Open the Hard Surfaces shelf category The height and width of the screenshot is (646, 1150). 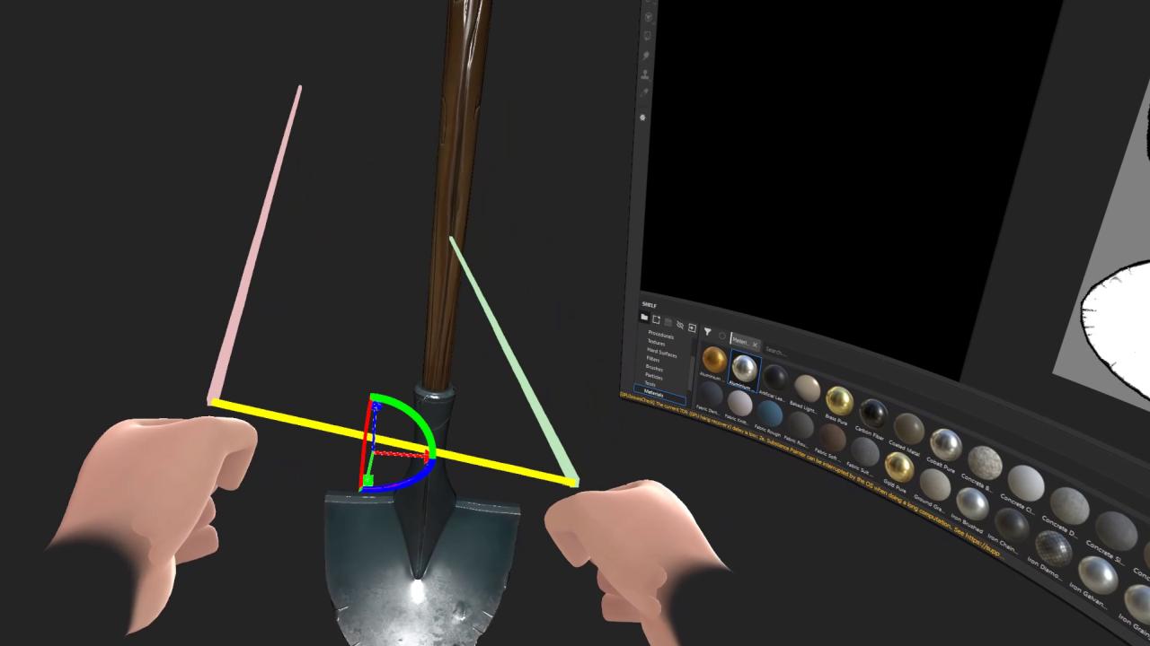pos(662,353)
